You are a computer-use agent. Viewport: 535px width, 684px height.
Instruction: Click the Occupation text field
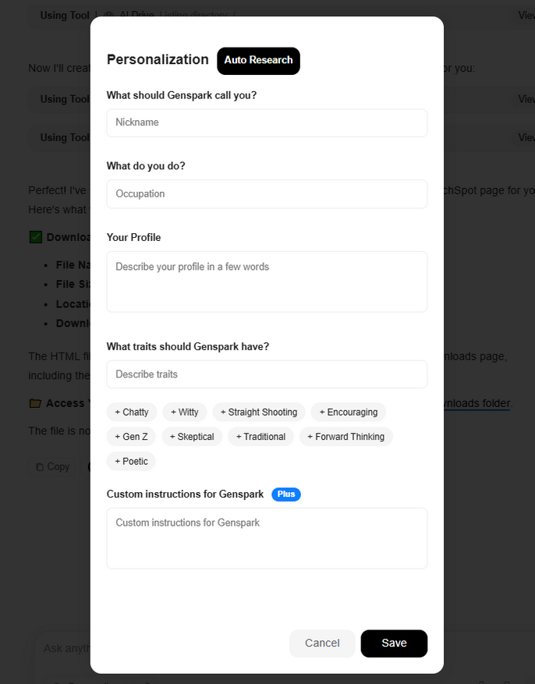(x=267, y=194)
